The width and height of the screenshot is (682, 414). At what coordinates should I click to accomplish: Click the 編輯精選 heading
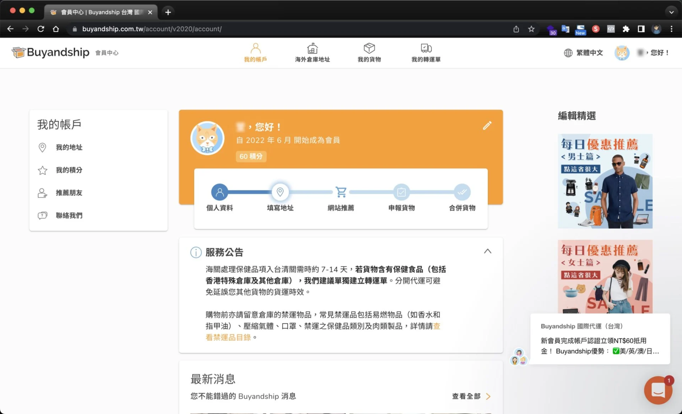click(577, 116)
